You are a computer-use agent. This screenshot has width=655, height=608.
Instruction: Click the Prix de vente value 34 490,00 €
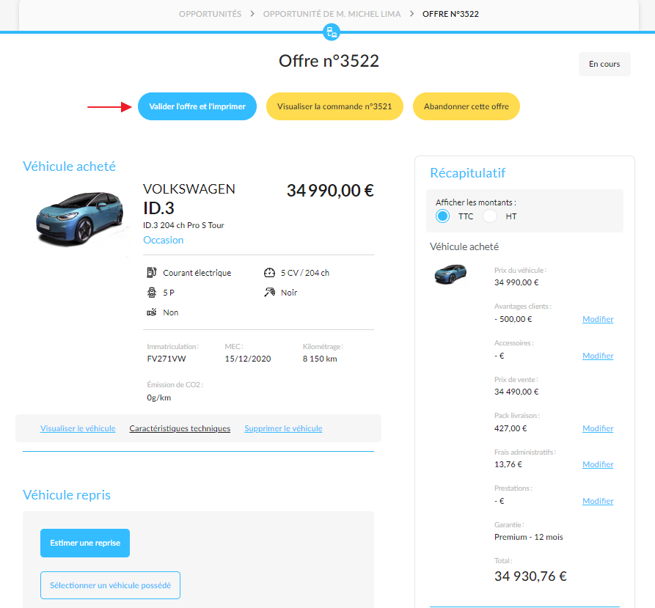tap(516, 392)
